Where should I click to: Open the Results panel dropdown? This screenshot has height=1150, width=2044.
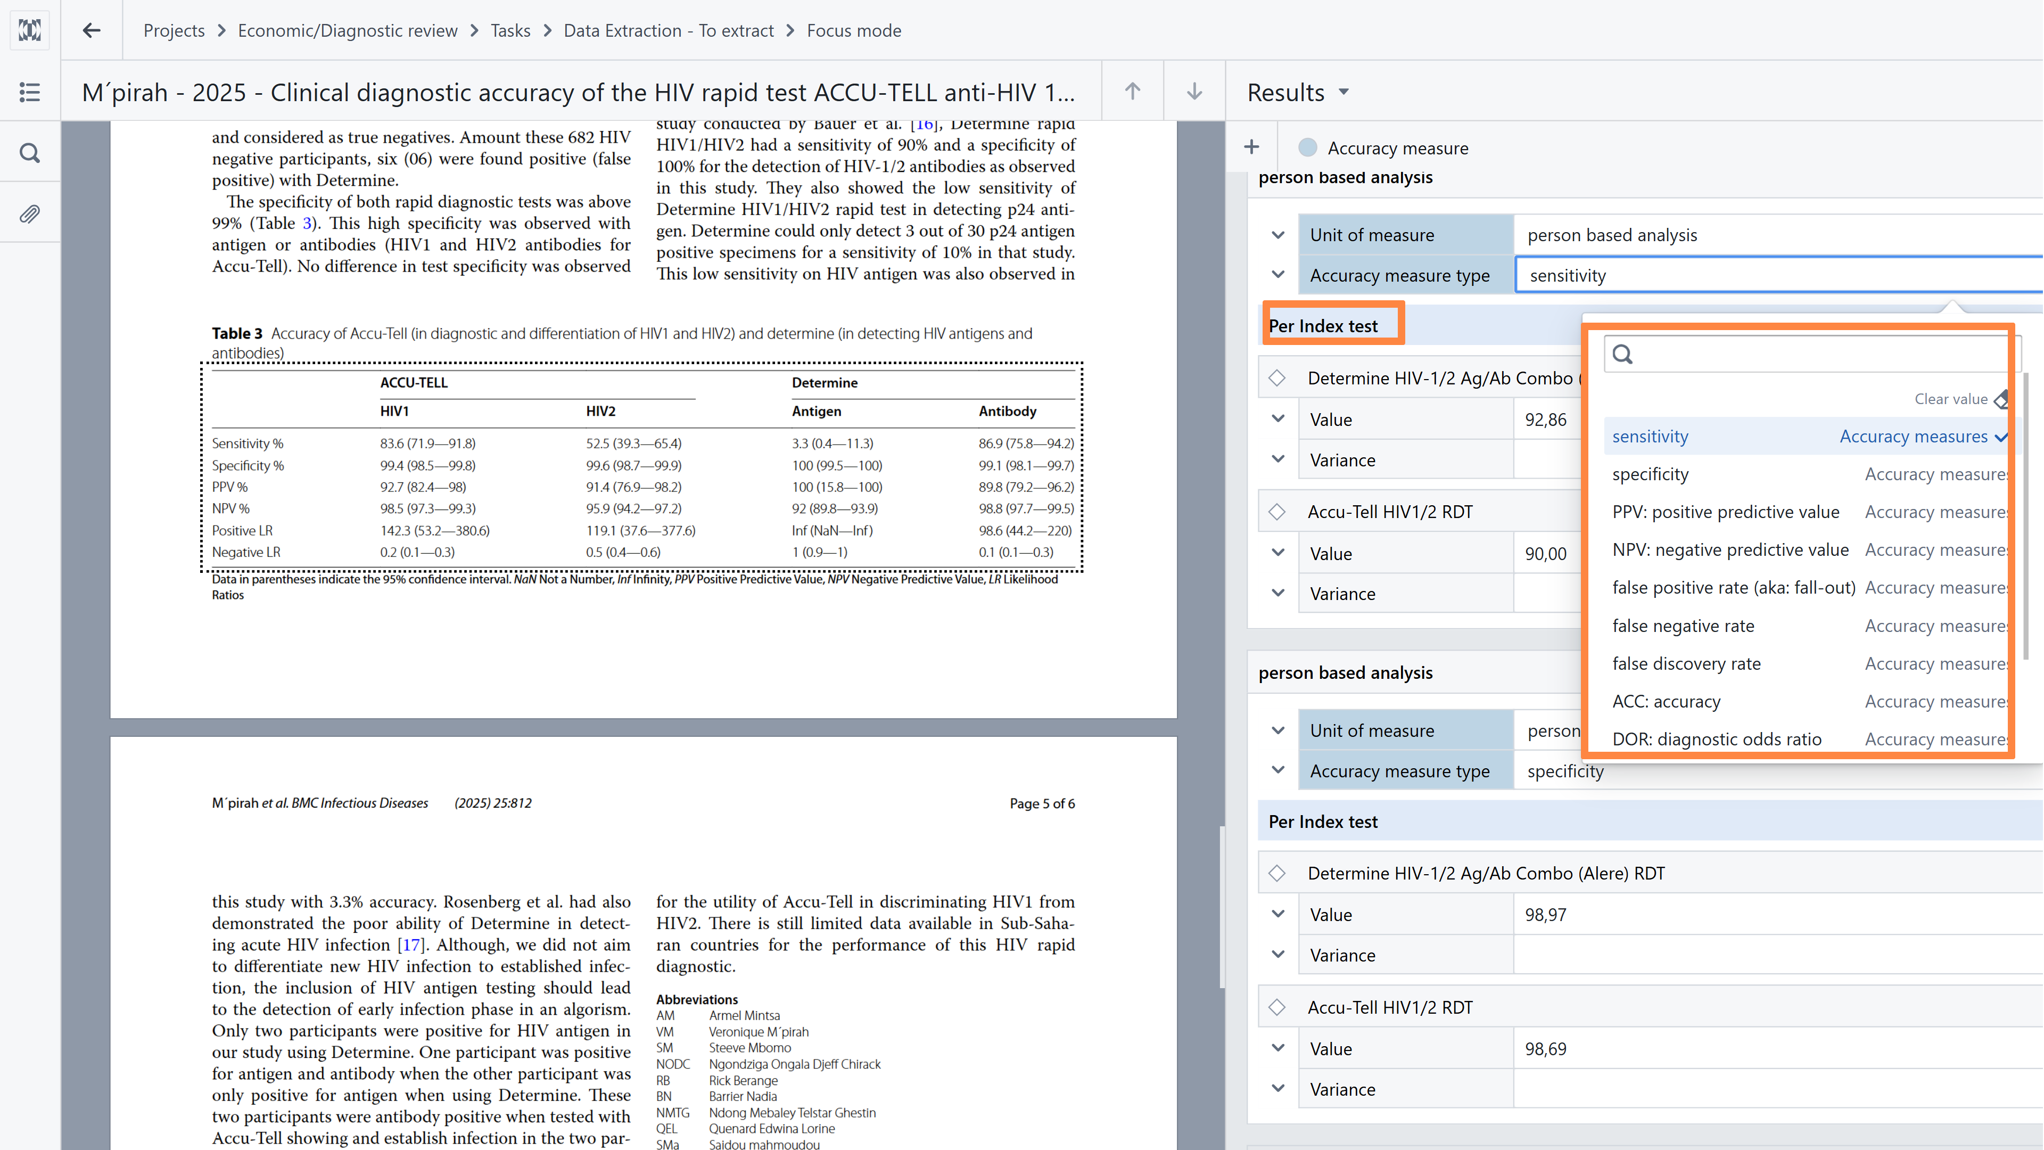1344,92
